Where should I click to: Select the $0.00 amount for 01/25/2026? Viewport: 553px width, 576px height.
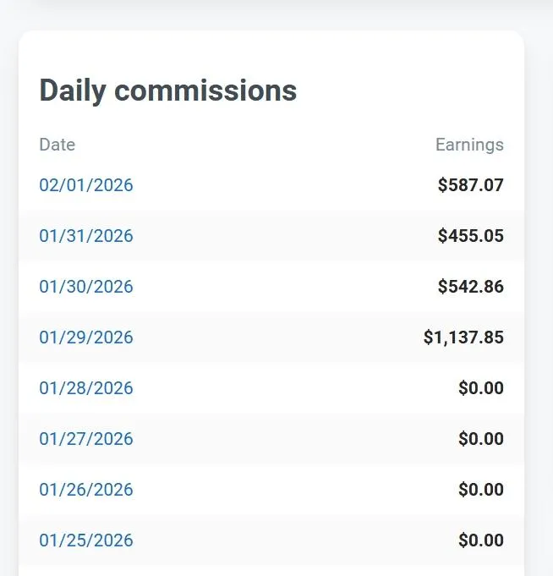coord(480,540)
